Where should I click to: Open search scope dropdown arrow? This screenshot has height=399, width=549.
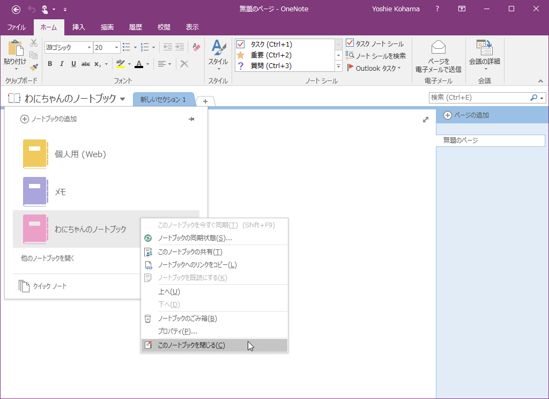541,98
